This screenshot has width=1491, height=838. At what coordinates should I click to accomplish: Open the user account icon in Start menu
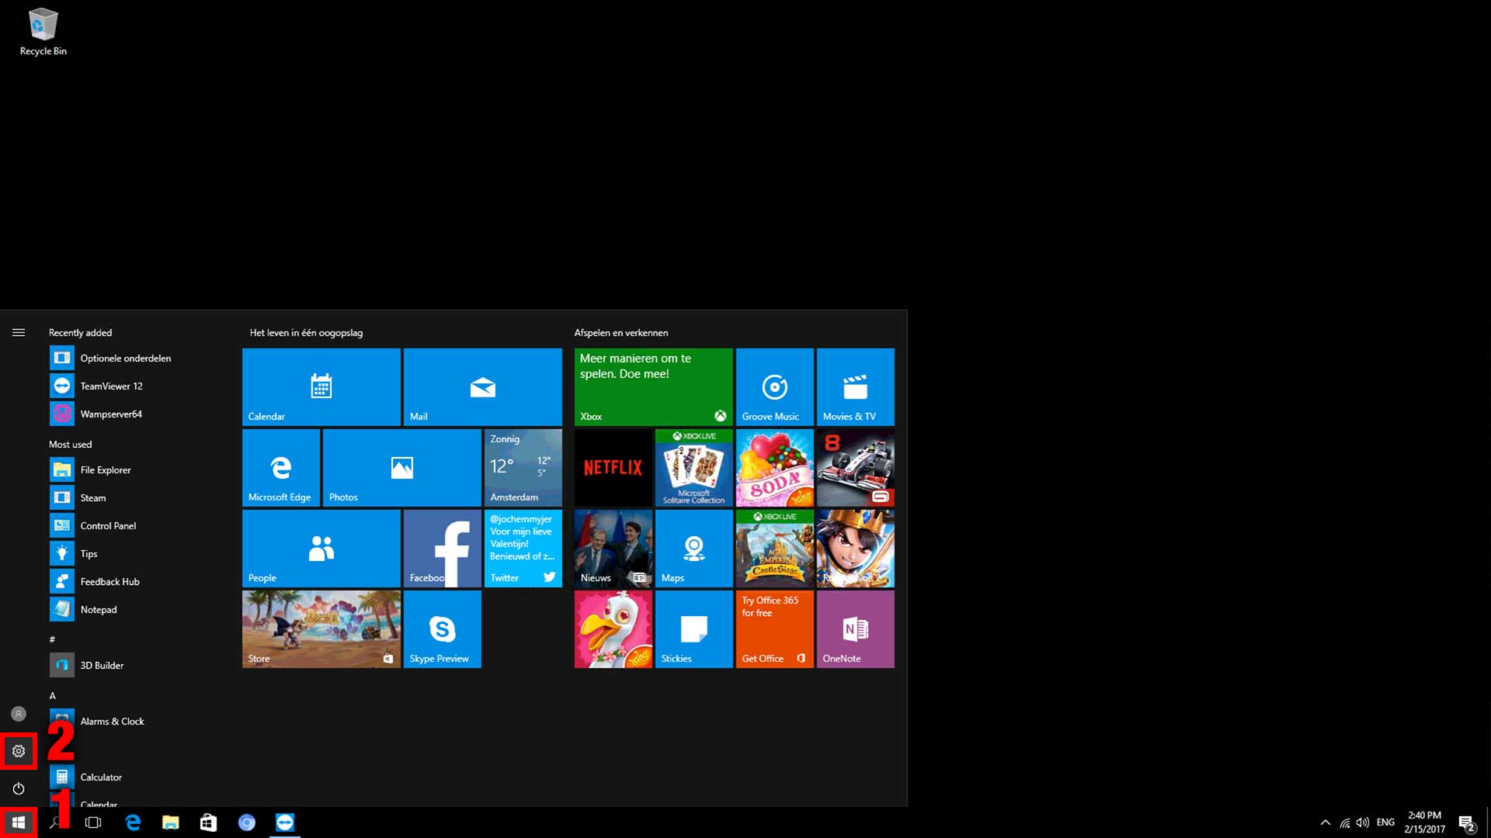click(x=19, y=714)
